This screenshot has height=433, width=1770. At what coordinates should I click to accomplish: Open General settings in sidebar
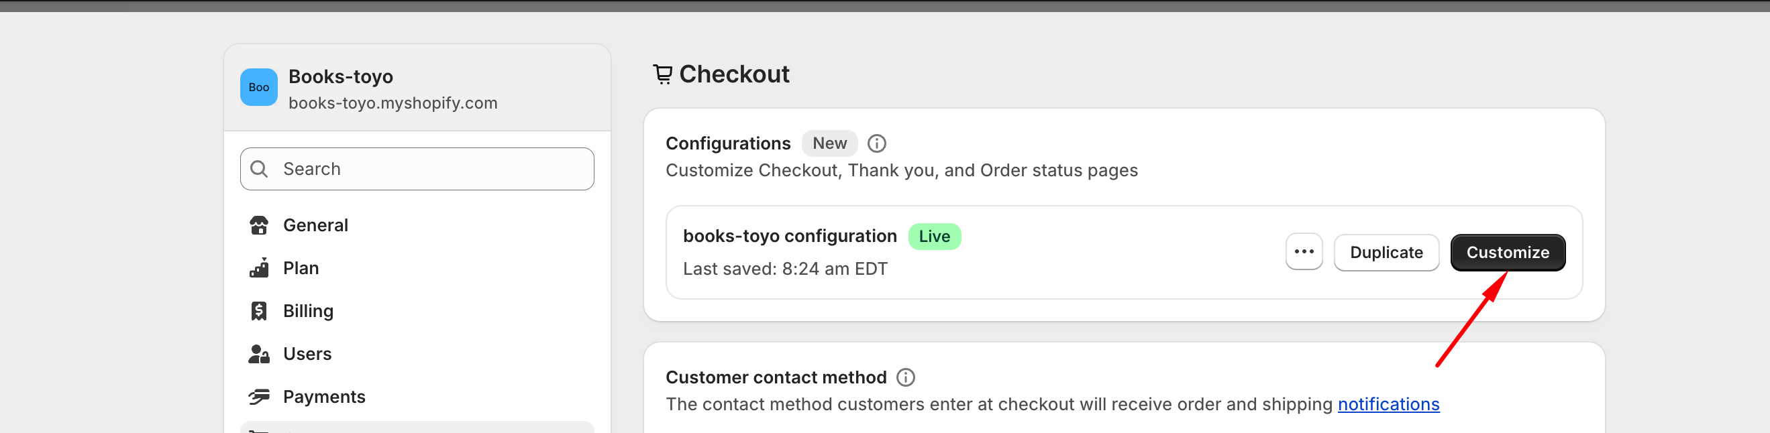point(417,225)
